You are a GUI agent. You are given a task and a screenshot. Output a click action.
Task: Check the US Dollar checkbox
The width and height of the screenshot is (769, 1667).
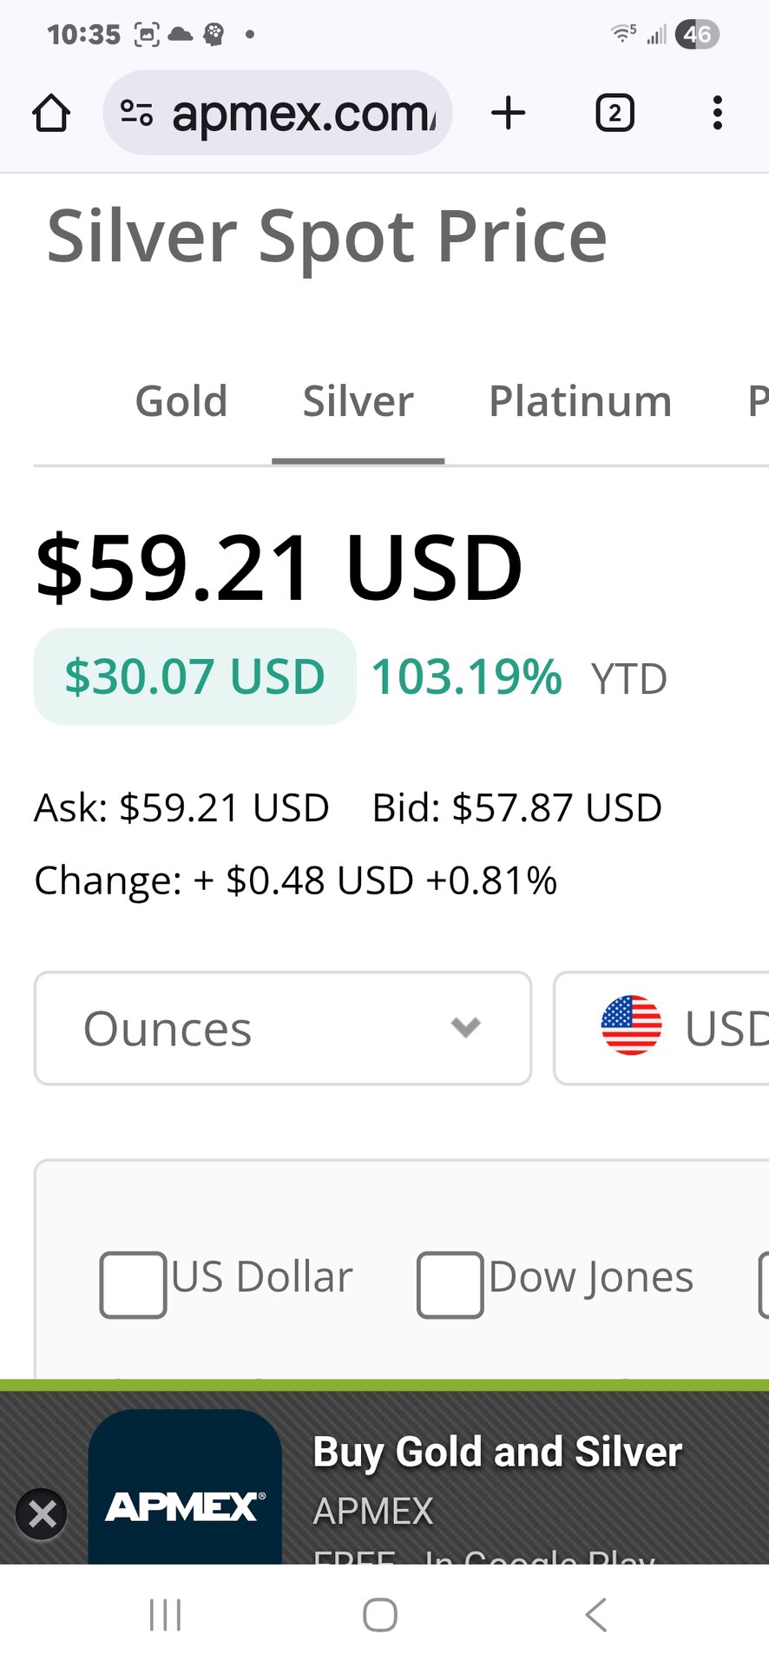click(133, 1285)
